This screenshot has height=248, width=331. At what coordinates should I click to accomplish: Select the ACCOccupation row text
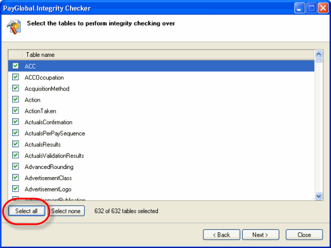(x=44, y=78)
